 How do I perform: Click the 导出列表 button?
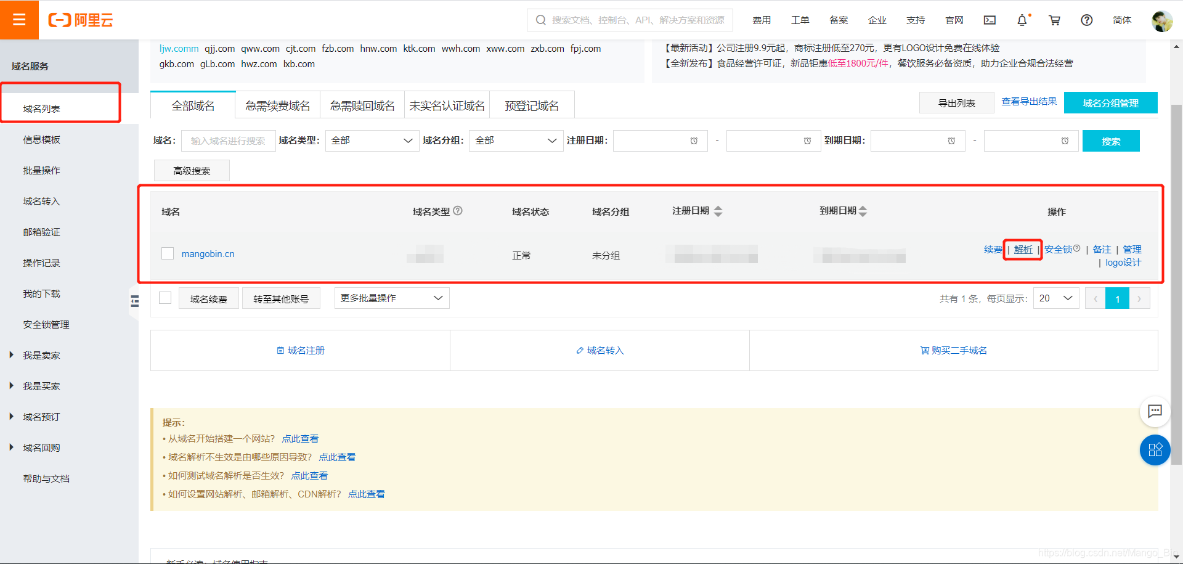pos(956,103)
